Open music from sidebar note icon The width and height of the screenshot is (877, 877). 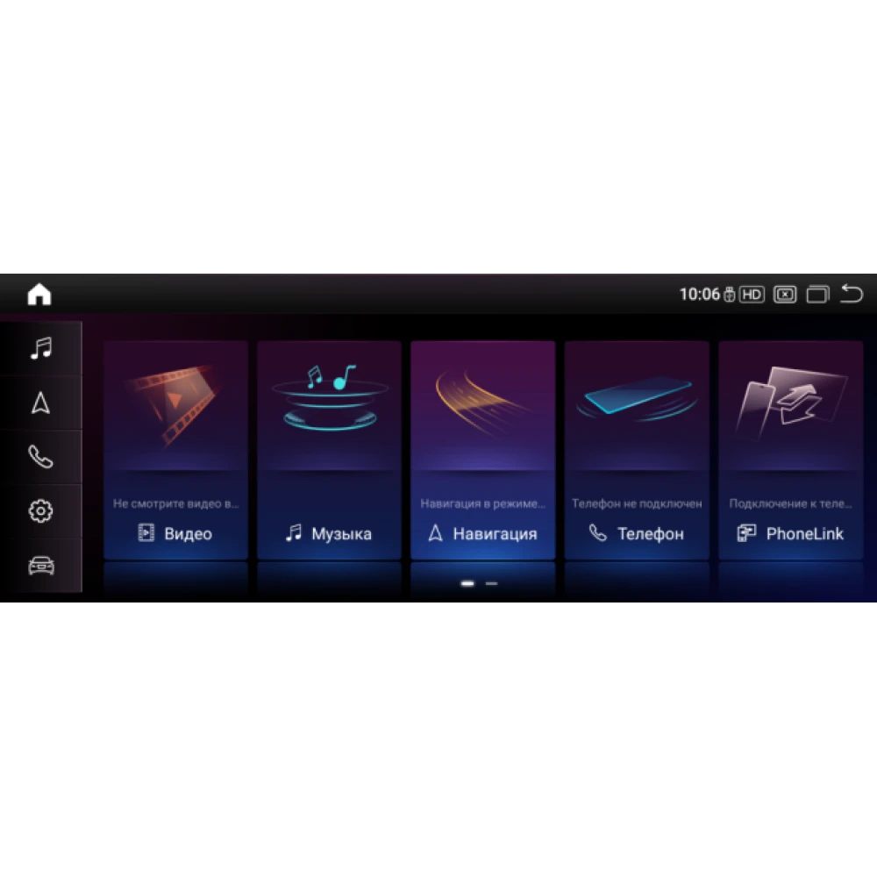pyautogui.click(x=41, y=348)
